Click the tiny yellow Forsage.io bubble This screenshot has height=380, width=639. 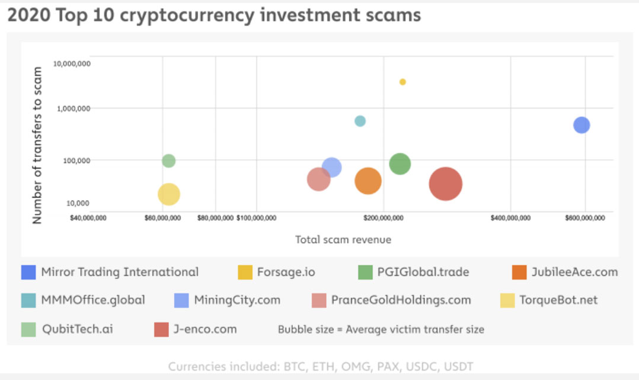[402, 82]
